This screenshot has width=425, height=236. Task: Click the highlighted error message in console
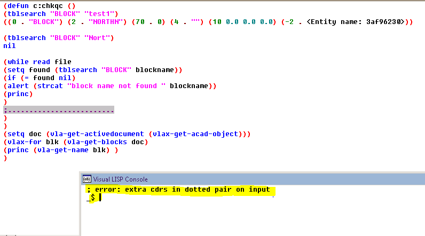[x=180, y=190]
